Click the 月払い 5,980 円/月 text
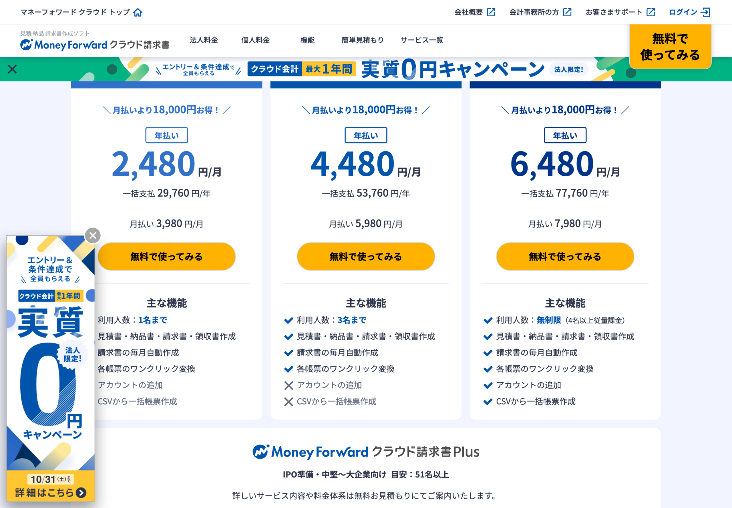Viewport: 732px width, 508px height. 366,224
